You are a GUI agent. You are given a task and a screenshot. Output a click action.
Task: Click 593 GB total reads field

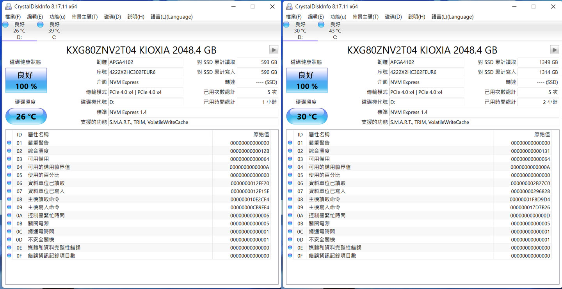(258, 62)
